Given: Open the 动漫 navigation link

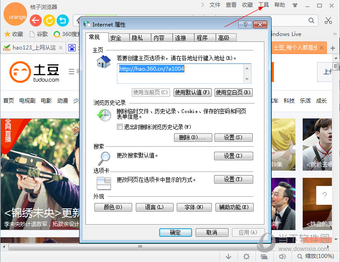Looking at the screenshot, I should pyautogui.click(x=63, y=101).
